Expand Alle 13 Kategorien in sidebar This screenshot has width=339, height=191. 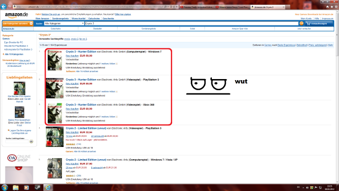13,54
